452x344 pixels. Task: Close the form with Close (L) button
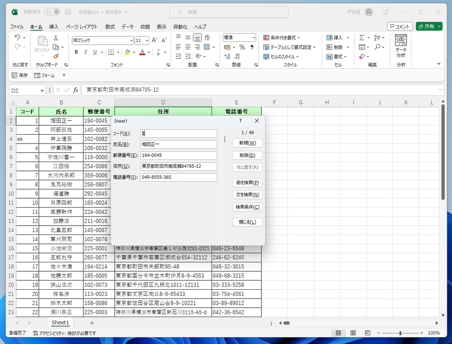[247, 222]
